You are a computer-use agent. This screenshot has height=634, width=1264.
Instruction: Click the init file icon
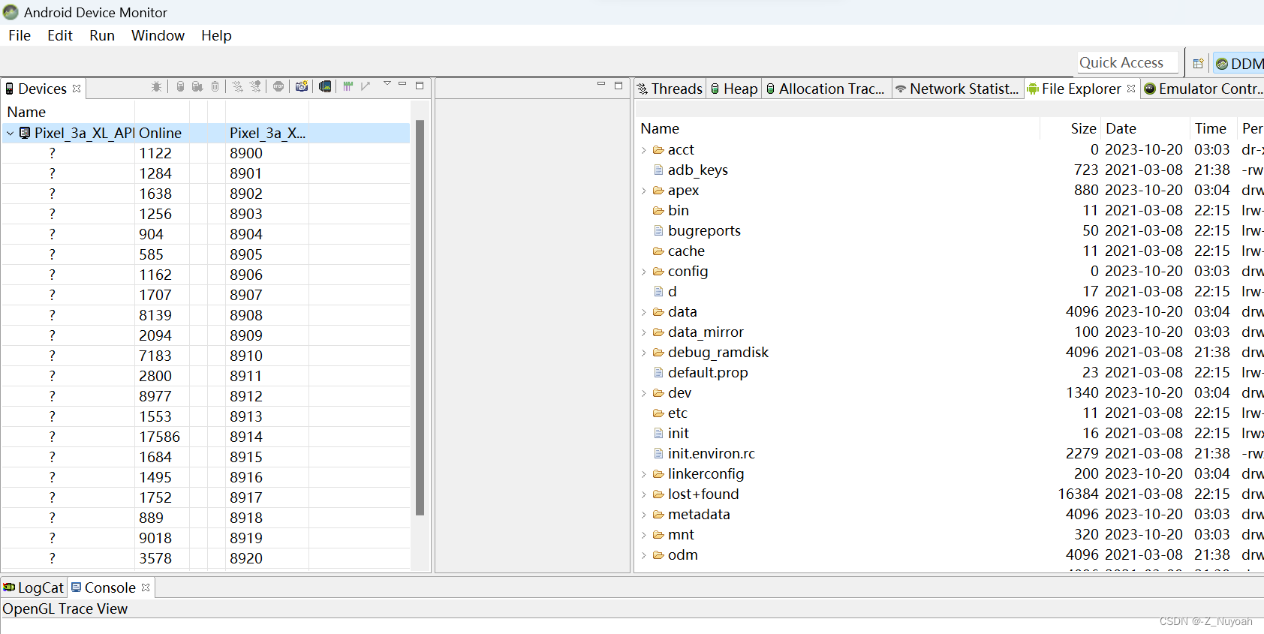[x=658, y=433]
